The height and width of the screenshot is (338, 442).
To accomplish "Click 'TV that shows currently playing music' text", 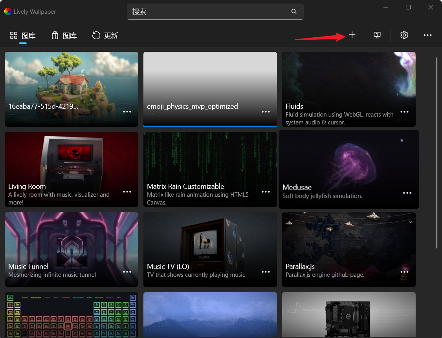I will tap(196, 275).
